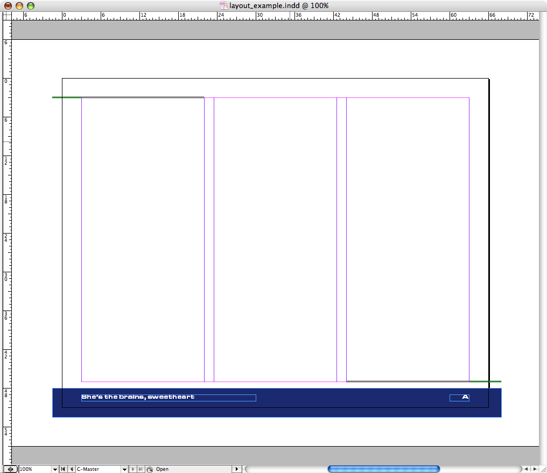Open the zoom level dropdown arrow
The width and height of the screenshot is (547, 473).
click(55, 469)
